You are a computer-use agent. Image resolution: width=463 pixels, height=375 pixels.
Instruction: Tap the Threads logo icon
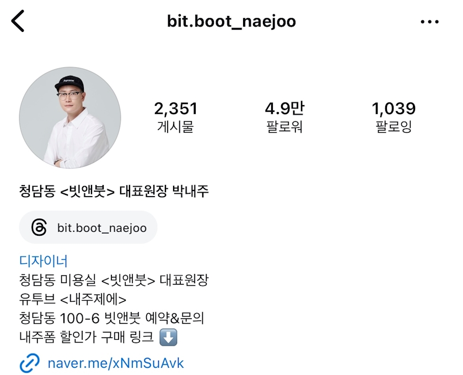click(x=39, y=227)
